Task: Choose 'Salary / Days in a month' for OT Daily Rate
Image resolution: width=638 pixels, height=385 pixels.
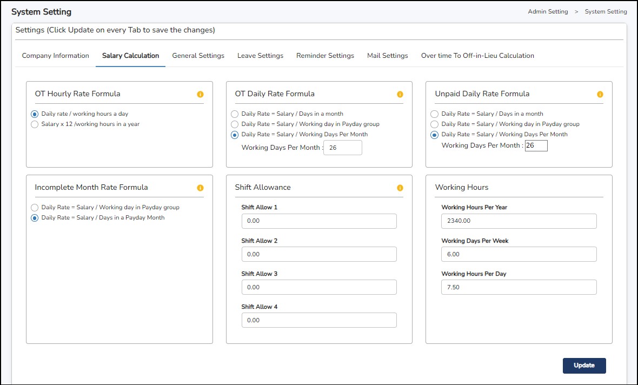Action: (x=235, y=114)
